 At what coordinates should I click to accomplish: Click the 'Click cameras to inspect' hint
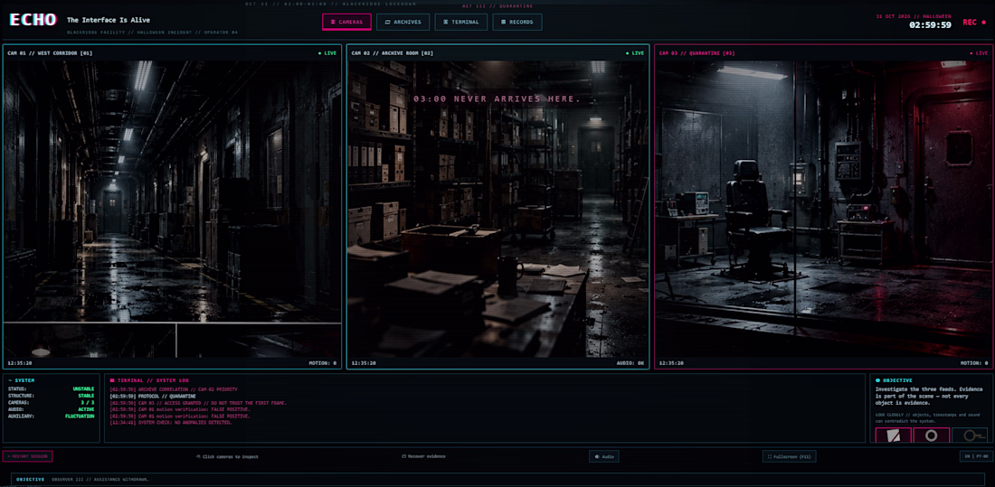coord(227,456)
